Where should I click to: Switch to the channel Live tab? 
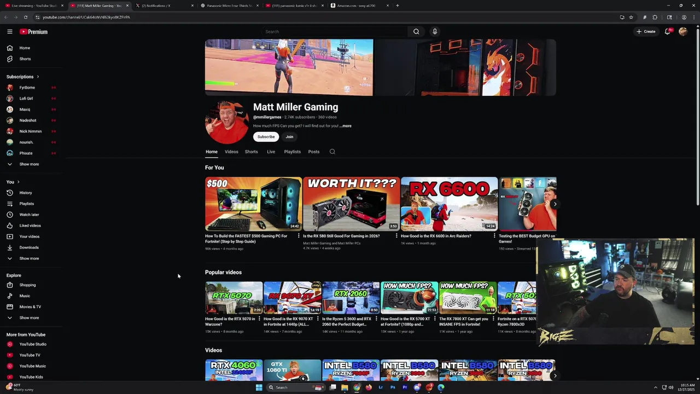(271, 152)
